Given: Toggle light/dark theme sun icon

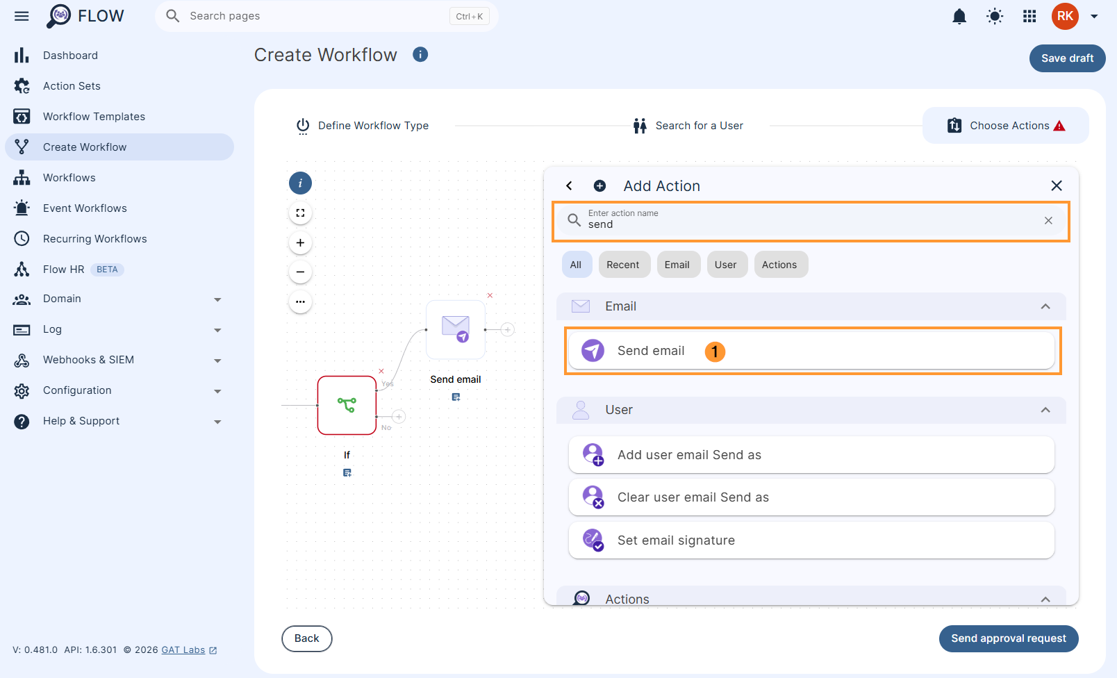Looking at the screenshot, I should coord(995,16).
